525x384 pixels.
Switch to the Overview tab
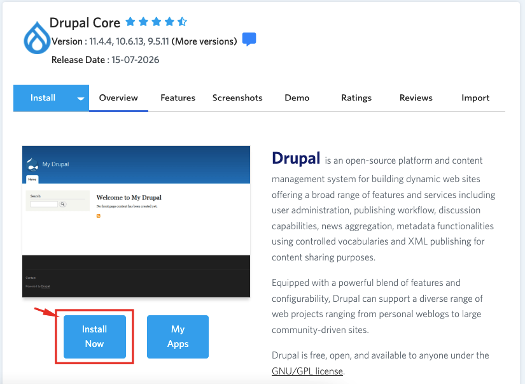118,98
